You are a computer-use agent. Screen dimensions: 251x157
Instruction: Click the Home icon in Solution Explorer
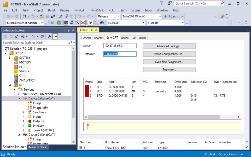17,37
